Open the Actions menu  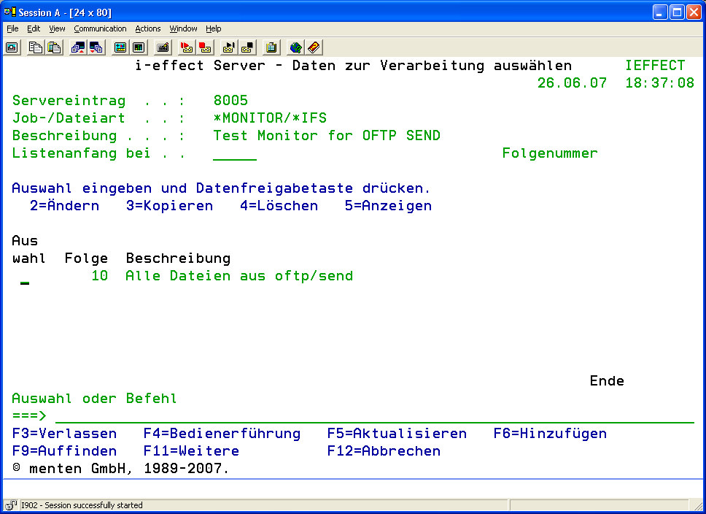[x=148, y=28]
